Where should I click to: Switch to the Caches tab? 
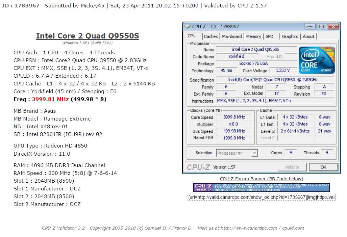pyautogui.click(x=211, y=36)
